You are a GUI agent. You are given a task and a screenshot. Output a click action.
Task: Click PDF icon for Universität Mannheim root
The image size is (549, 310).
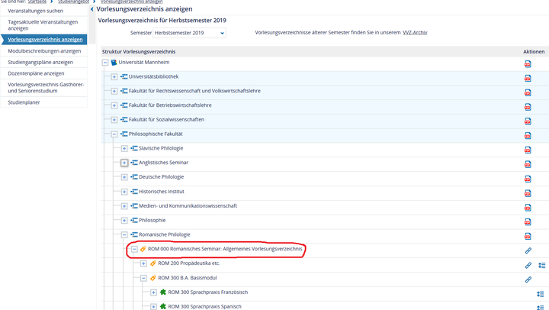528,64
